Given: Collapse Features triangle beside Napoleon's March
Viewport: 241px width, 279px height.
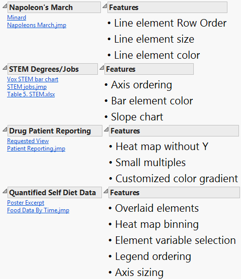Looking at the screenshot, I should pos(105,6).
